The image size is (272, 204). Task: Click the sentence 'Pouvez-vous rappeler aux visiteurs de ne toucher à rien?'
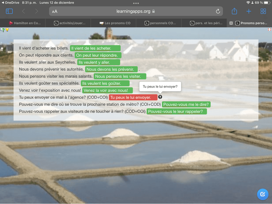pyautogui.click(x=71, y=111)
